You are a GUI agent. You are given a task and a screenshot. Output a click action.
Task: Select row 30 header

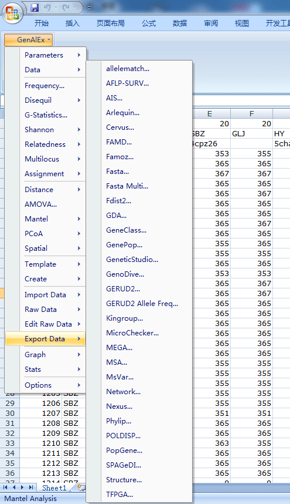(x=9, y=414)
